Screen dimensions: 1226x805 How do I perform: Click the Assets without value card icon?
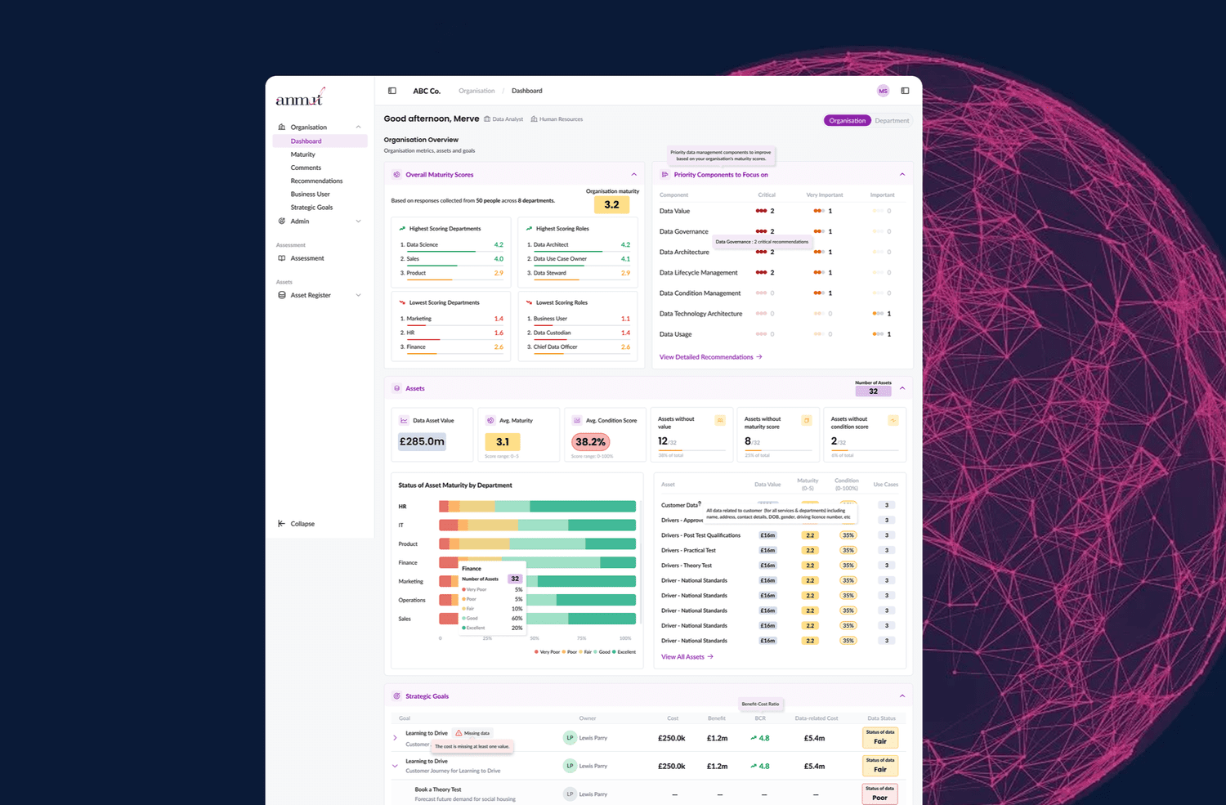tap(720, 420)
